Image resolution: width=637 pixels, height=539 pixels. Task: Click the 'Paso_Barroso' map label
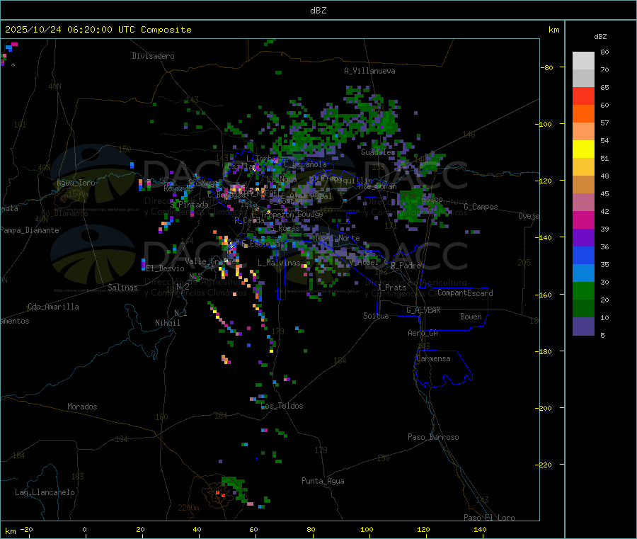(x=433, y=437)
